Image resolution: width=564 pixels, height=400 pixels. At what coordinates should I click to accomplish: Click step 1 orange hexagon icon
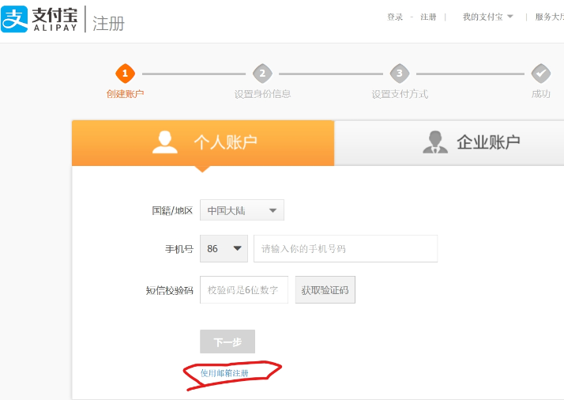coord(125,74)
